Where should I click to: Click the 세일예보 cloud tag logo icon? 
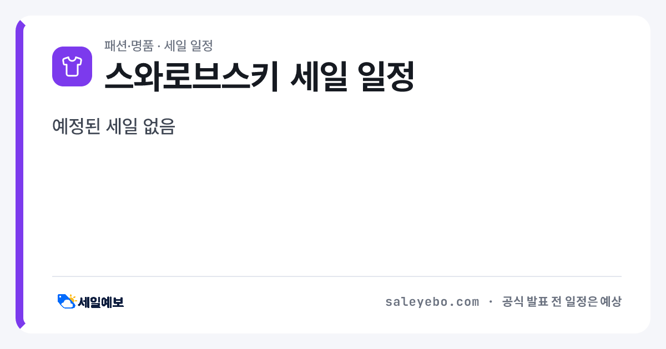tap(67, 301)
